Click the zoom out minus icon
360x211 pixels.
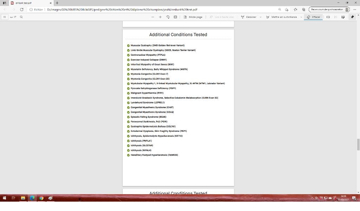click(153, 17)
